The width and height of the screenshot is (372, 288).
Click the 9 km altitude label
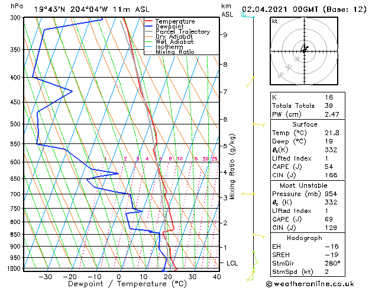pos(225,35)
